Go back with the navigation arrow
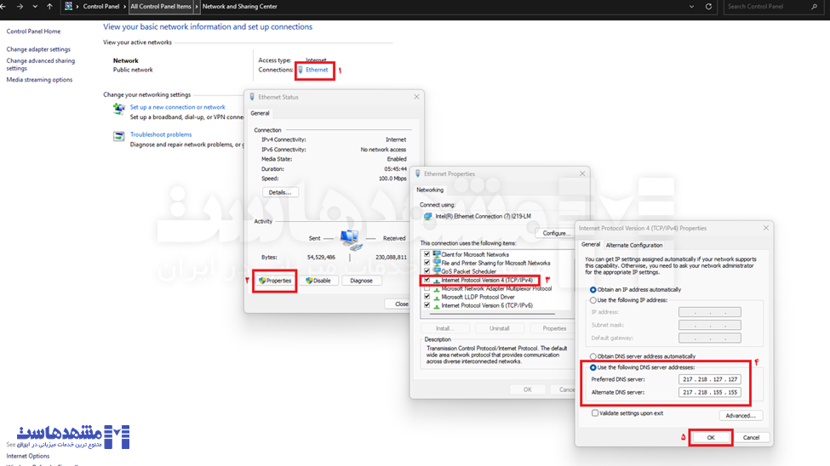This screenshot has width=830, height=466. 3,6
